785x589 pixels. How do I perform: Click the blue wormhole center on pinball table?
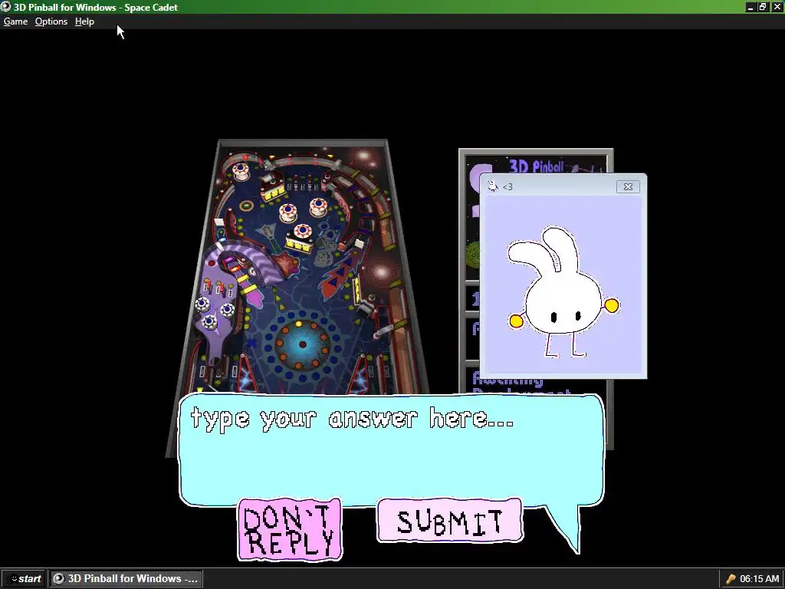pos(302,344)
